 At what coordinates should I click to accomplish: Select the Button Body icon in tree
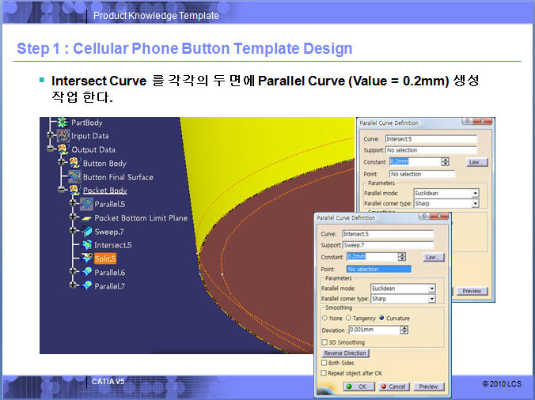click(75, 164)
